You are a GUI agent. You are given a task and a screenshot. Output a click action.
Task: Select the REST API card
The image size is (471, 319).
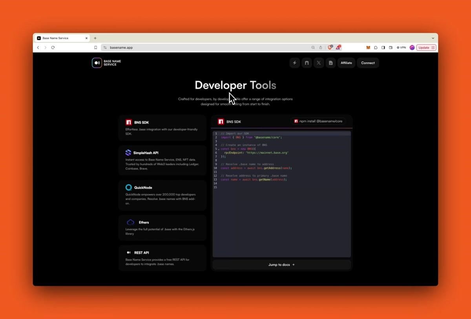162,258
